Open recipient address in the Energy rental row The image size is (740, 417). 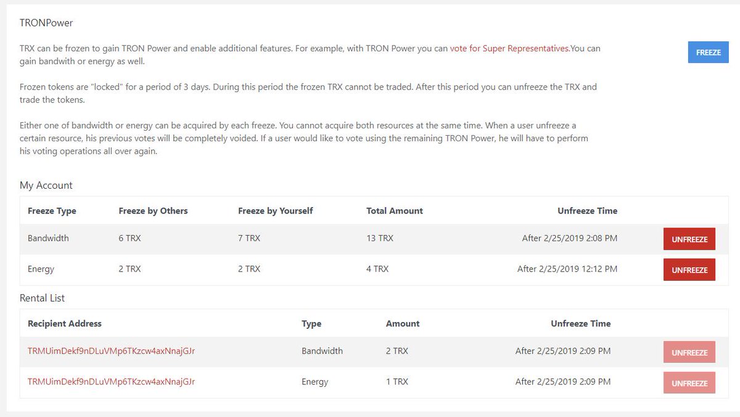click(111, 382)
